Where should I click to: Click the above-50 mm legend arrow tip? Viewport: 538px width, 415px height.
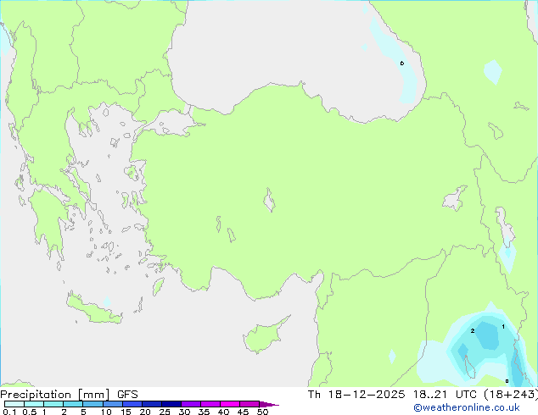click(x=269, y=404)
